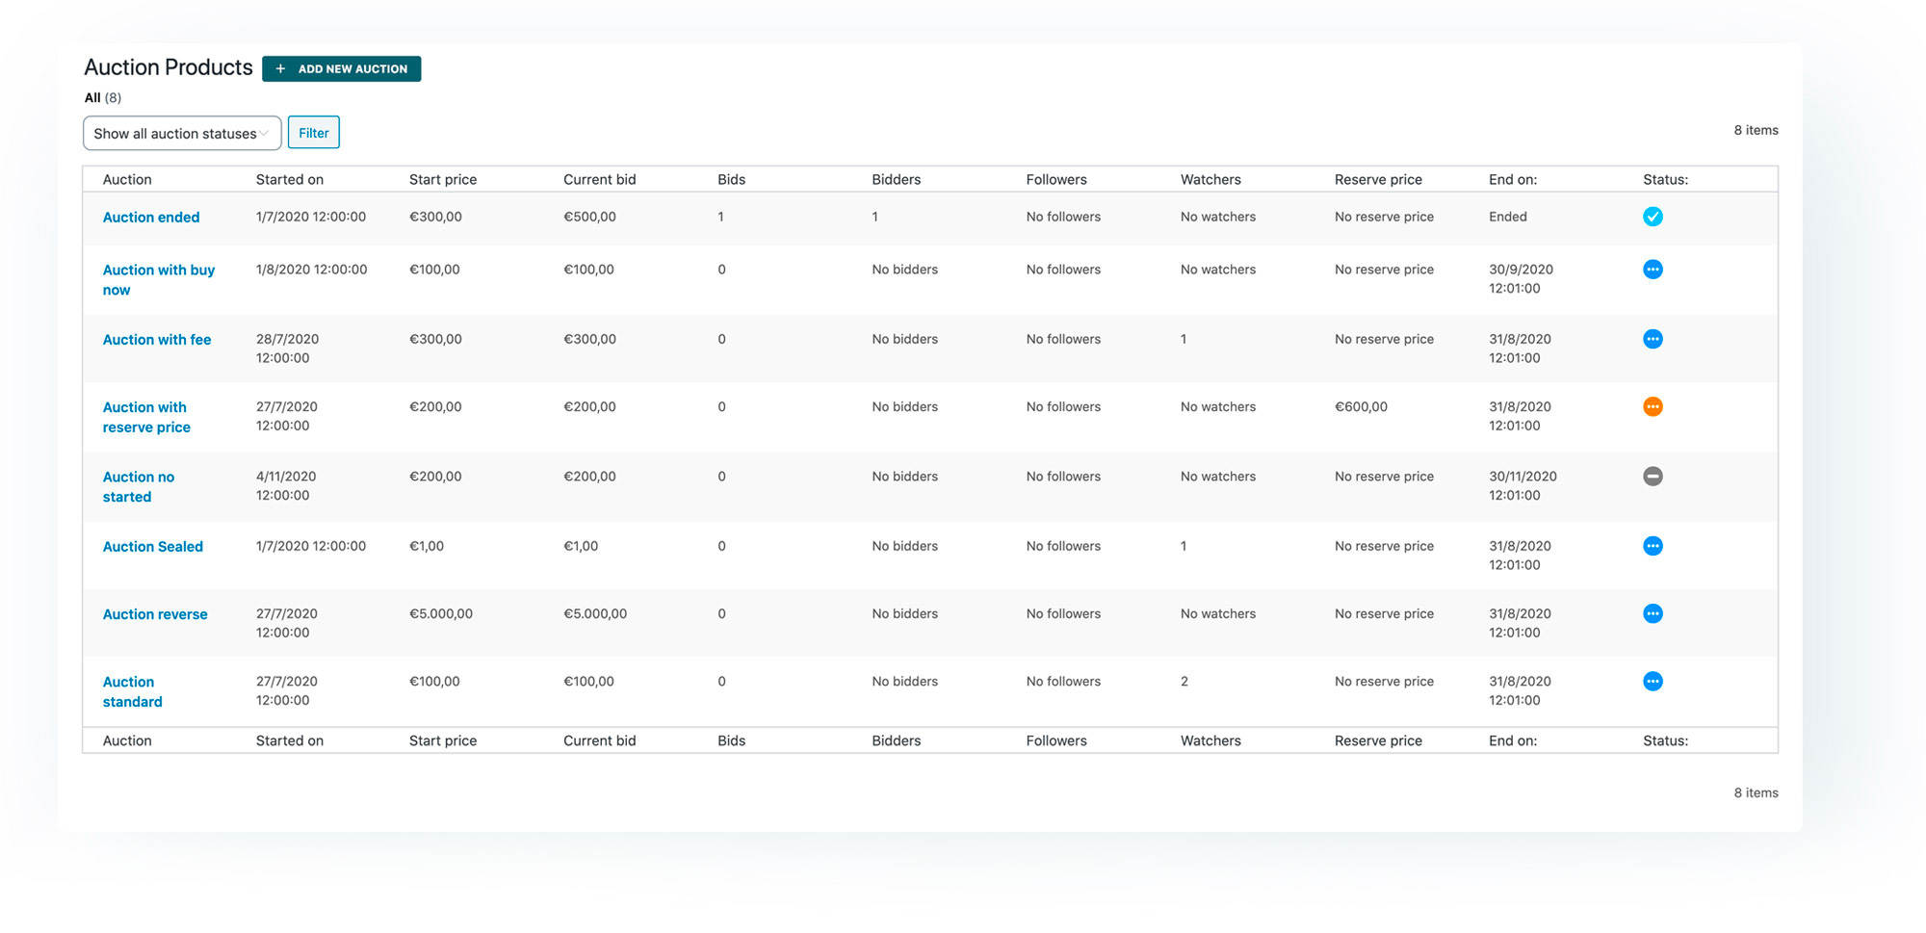Click the top Status: column header
The width and height of the screenshot is (1926, 933).
tap(1665, 179)
